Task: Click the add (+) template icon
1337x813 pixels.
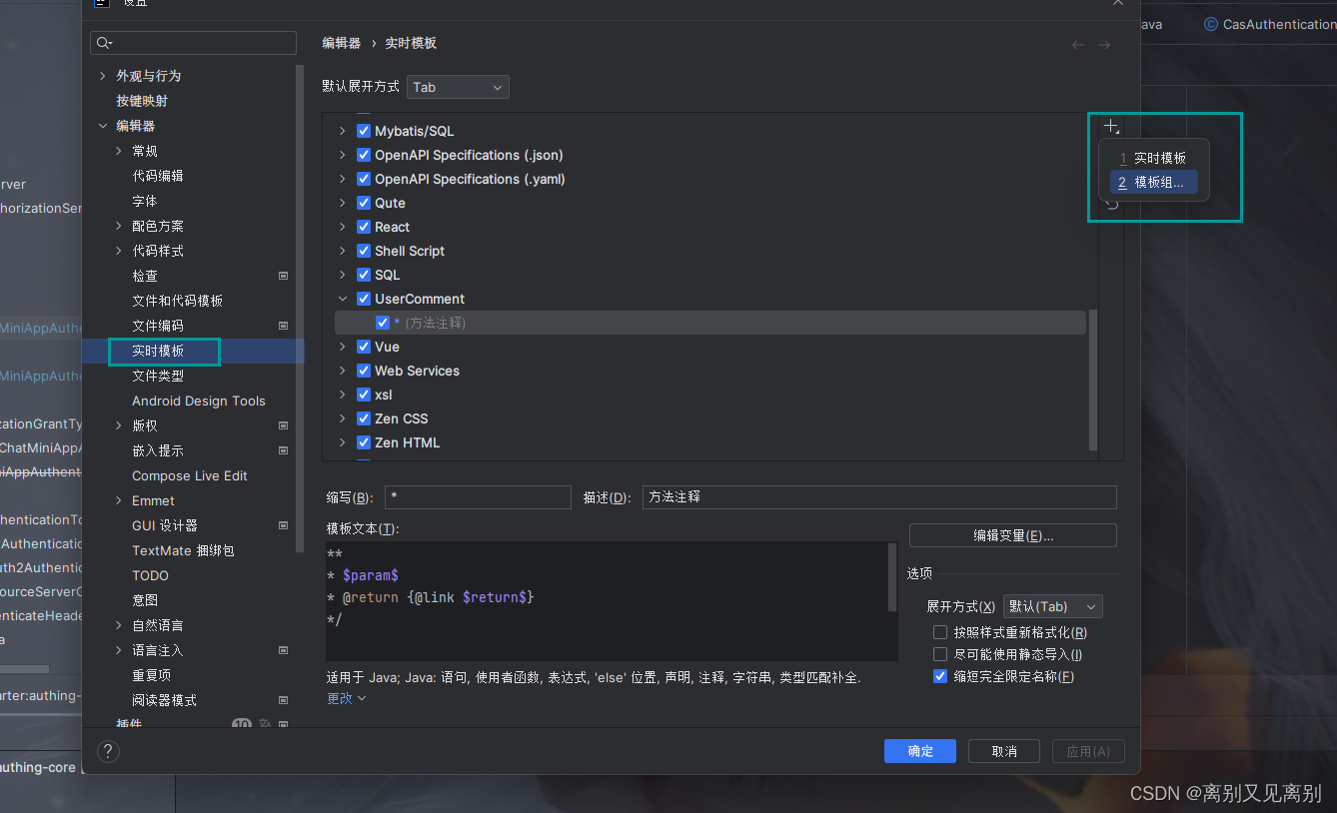Action: point(1111,126)
